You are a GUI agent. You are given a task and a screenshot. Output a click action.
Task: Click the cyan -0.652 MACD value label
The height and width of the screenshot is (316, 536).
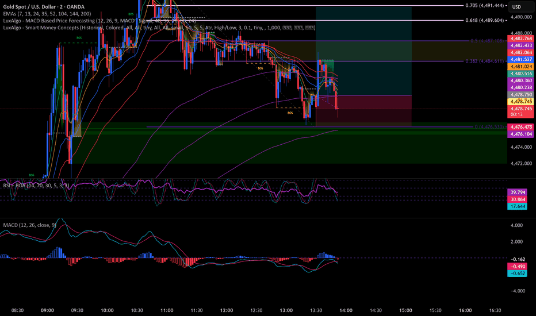(x=517, y=273)
